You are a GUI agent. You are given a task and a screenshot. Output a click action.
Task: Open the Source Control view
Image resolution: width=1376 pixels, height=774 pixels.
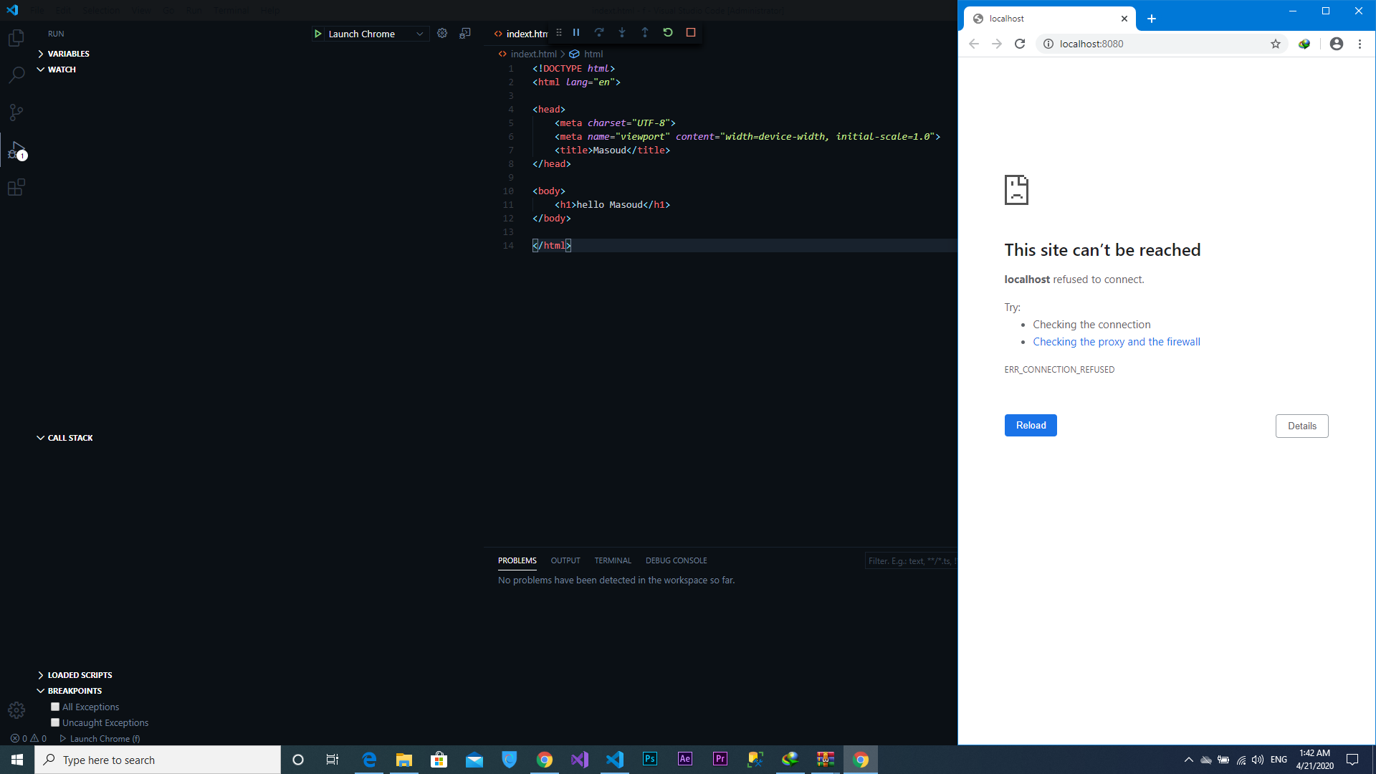click(x=16, y=112)
